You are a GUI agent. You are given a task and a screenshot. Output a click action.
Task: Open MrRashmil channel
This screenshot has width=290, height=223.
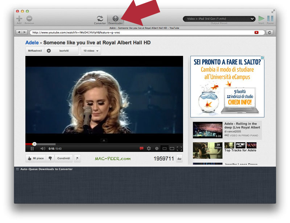coord(35,51)
